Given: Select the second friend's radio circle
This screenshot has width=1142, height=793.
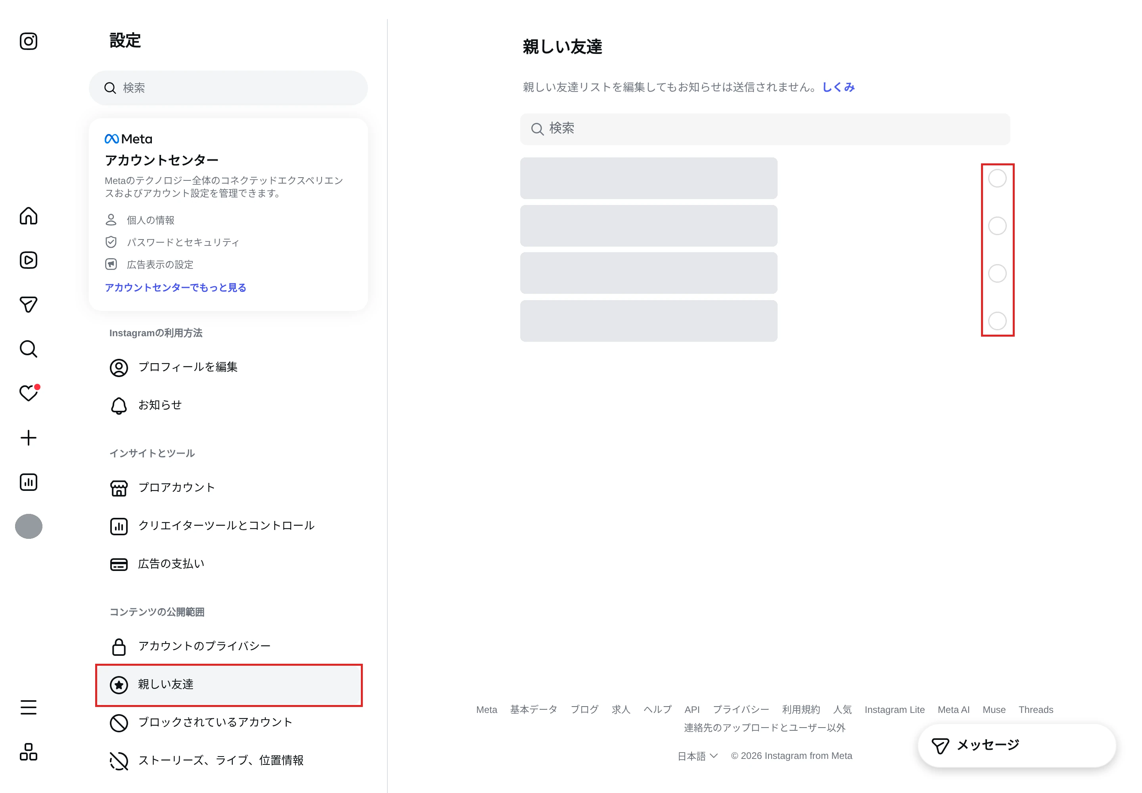Looking at the screenshot, I should point(997,226).
